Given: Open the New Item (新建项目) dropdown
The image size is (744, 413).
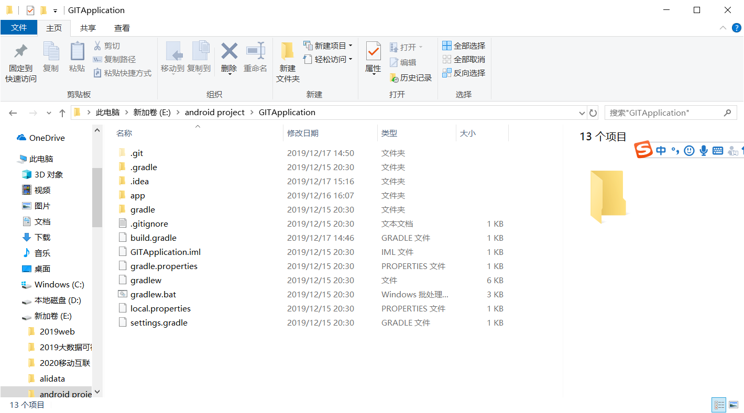Looking at the screenshot, I should click(x=328, y=46).
